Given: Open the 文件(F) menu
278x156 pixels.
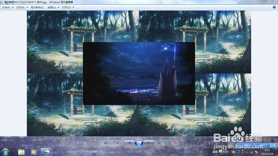Looking at the screenshot, I should [6, 7].
